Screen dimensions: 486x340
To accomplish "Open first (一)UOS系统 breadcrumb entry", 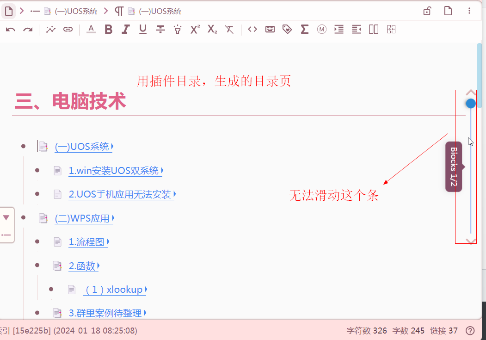I will click(76, 12).
